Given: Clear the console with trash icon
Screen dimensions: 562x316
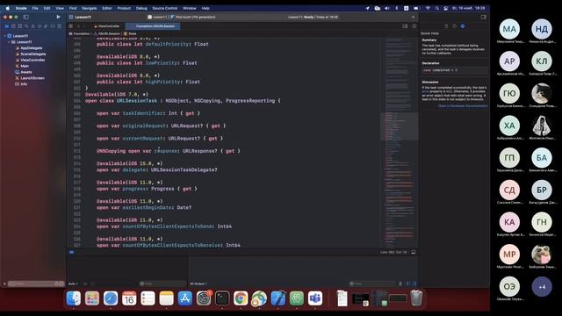Looking at the screenshot, I should point(400,284).
